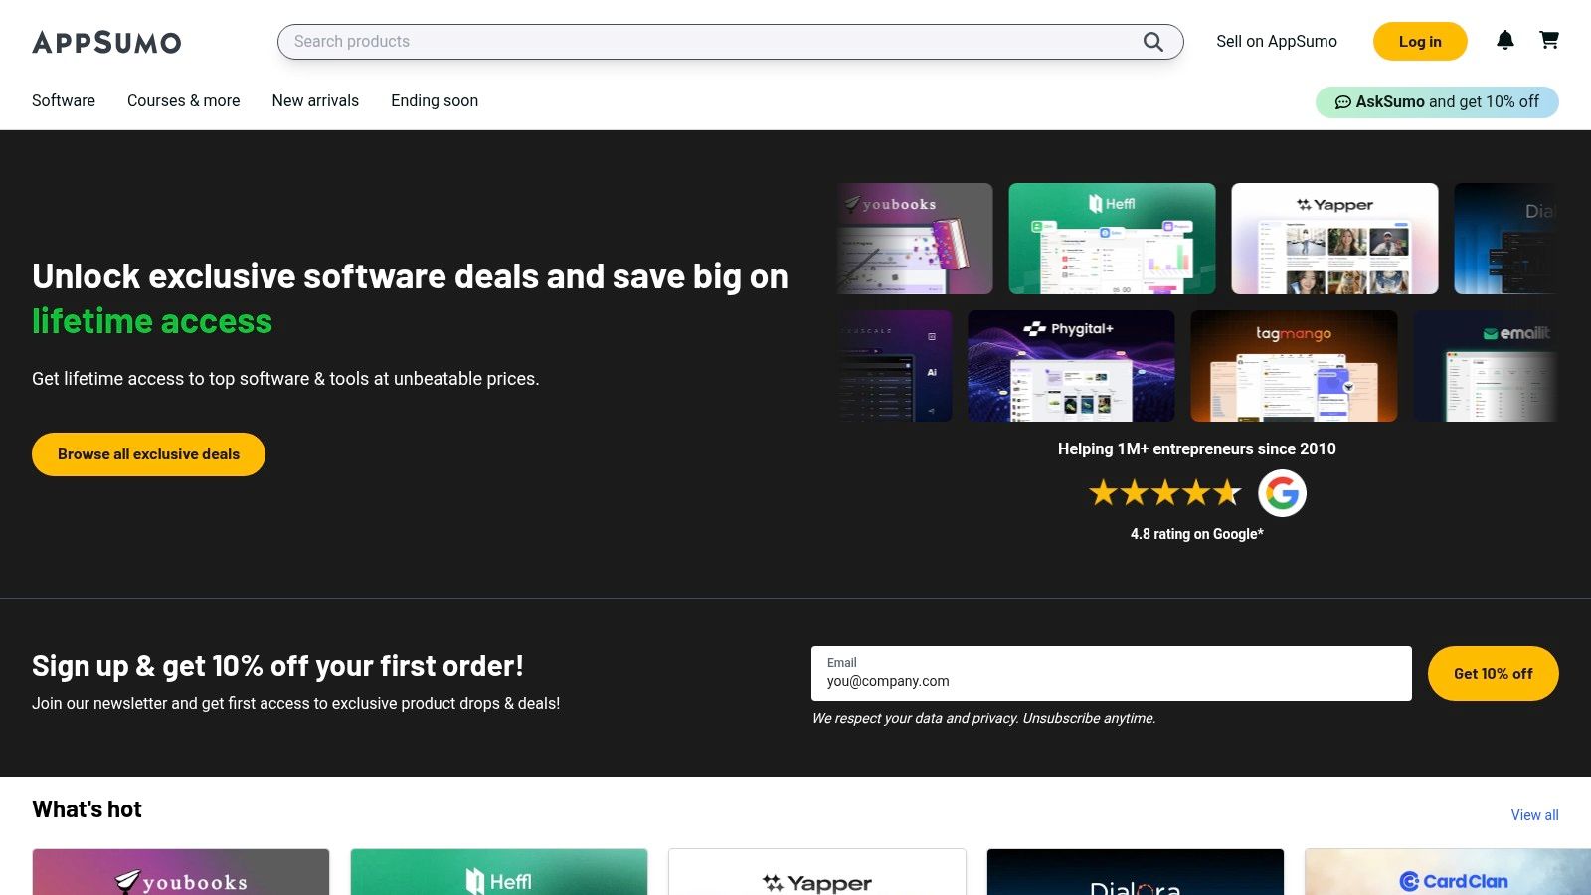The width and height of the screenshot is (1591, 895).
Task: Open the shopping cart
Action: 1549,41
